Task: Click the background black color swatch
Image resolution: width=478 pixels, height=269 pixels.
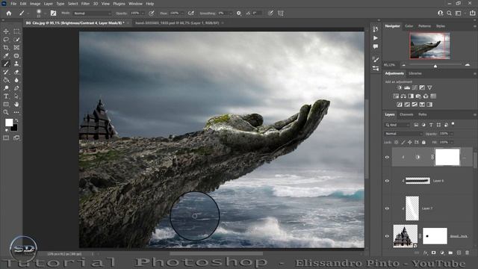Action: pyautogui.click(x=14, y=128)
